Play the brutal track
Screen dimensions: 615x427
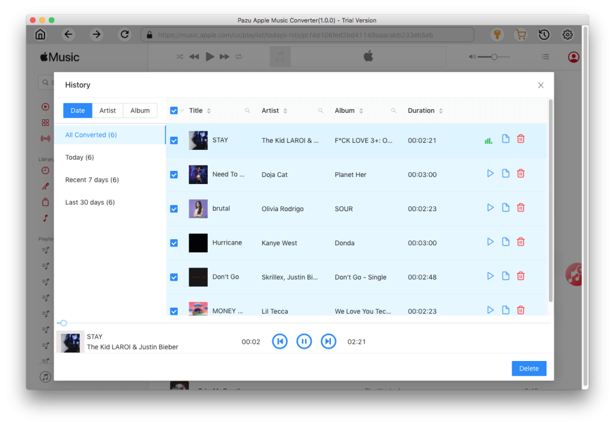coord(490,208)
